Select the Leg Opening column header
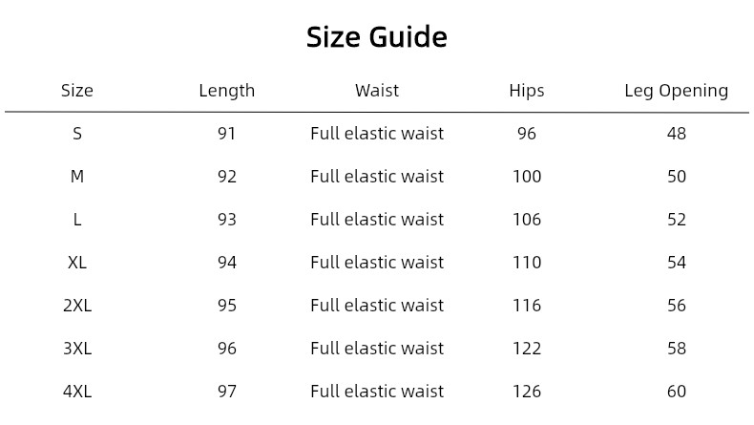Screen dimensions: 754x425 [676, 91]
